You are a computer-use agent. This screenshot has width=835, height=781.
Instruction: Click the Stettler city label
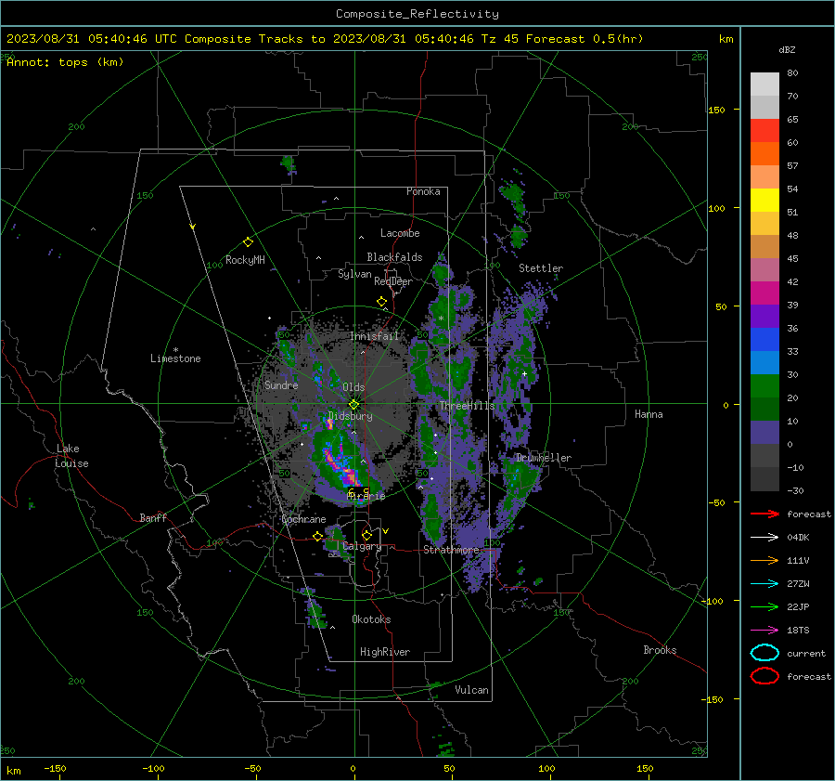point(541,268)
